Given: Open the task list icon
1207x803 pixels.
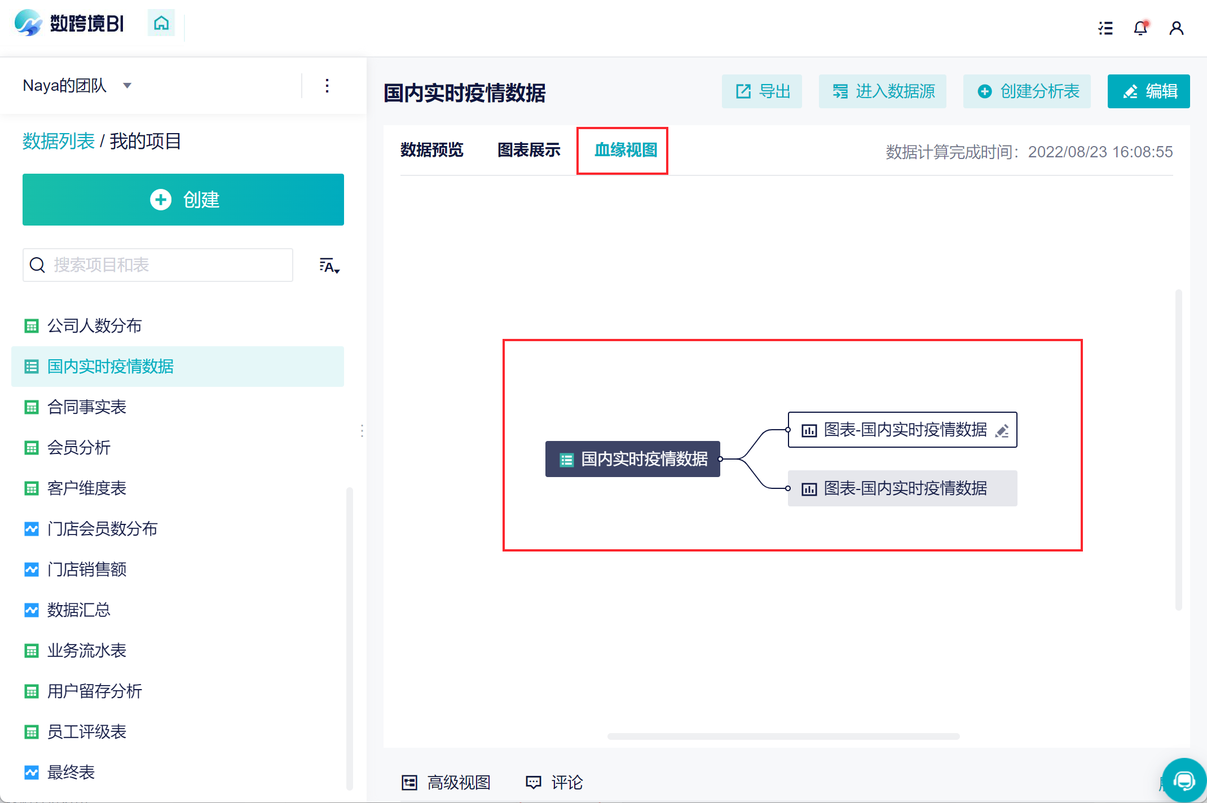Looking at the screenshot, I should click(x=1105, y=28).
